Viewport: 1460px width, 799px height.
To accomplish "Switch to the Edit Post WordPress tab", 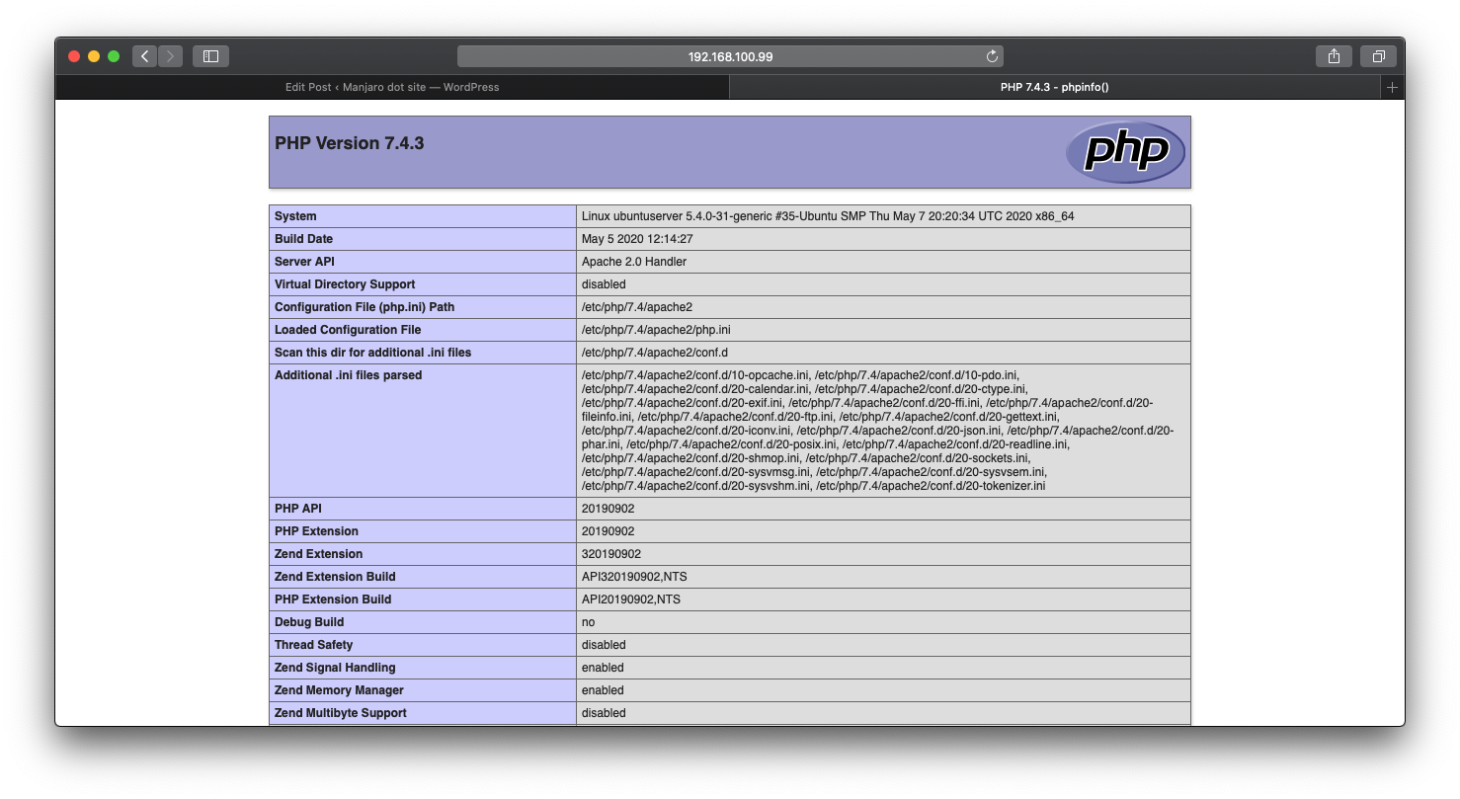I will pos(392,87).
